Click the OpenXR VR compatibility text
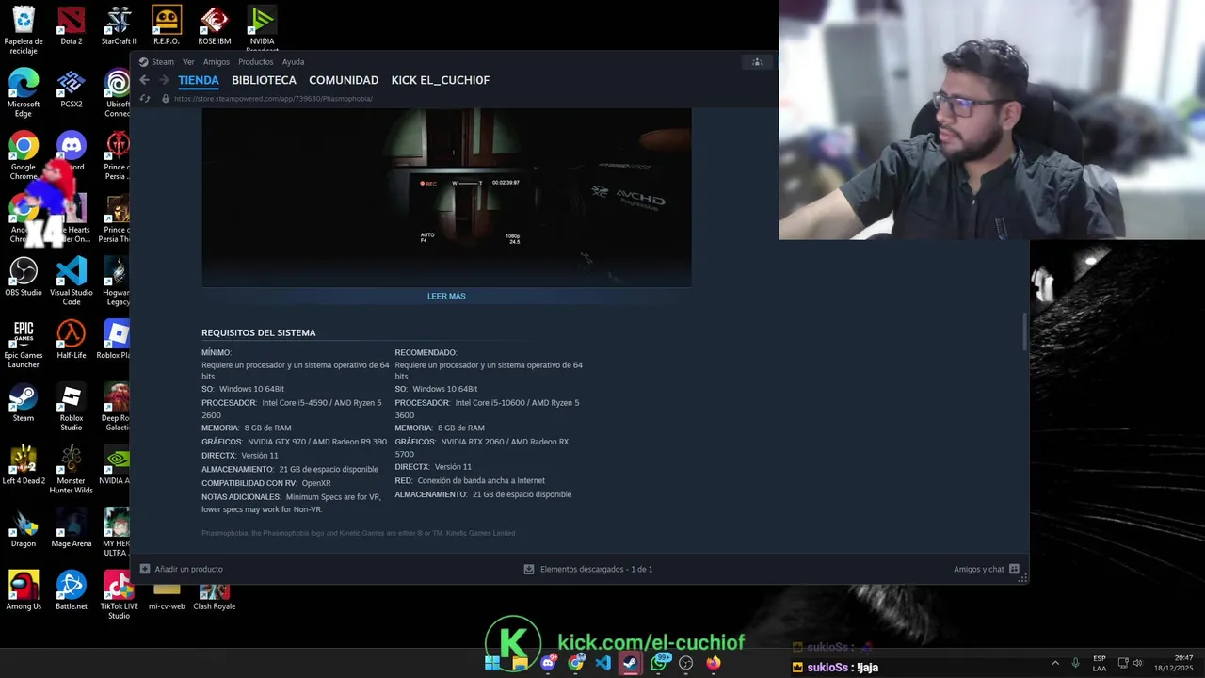The width and height of the screenshot is (1205, 678). [316, 483]
